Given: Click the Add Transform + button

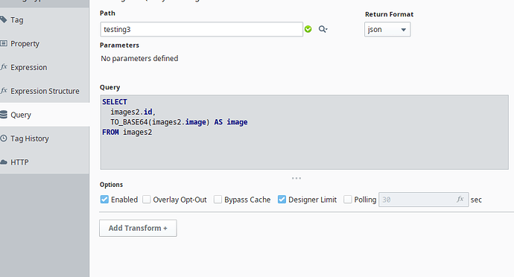Looking at the screenshot, I should click(138, 228).
